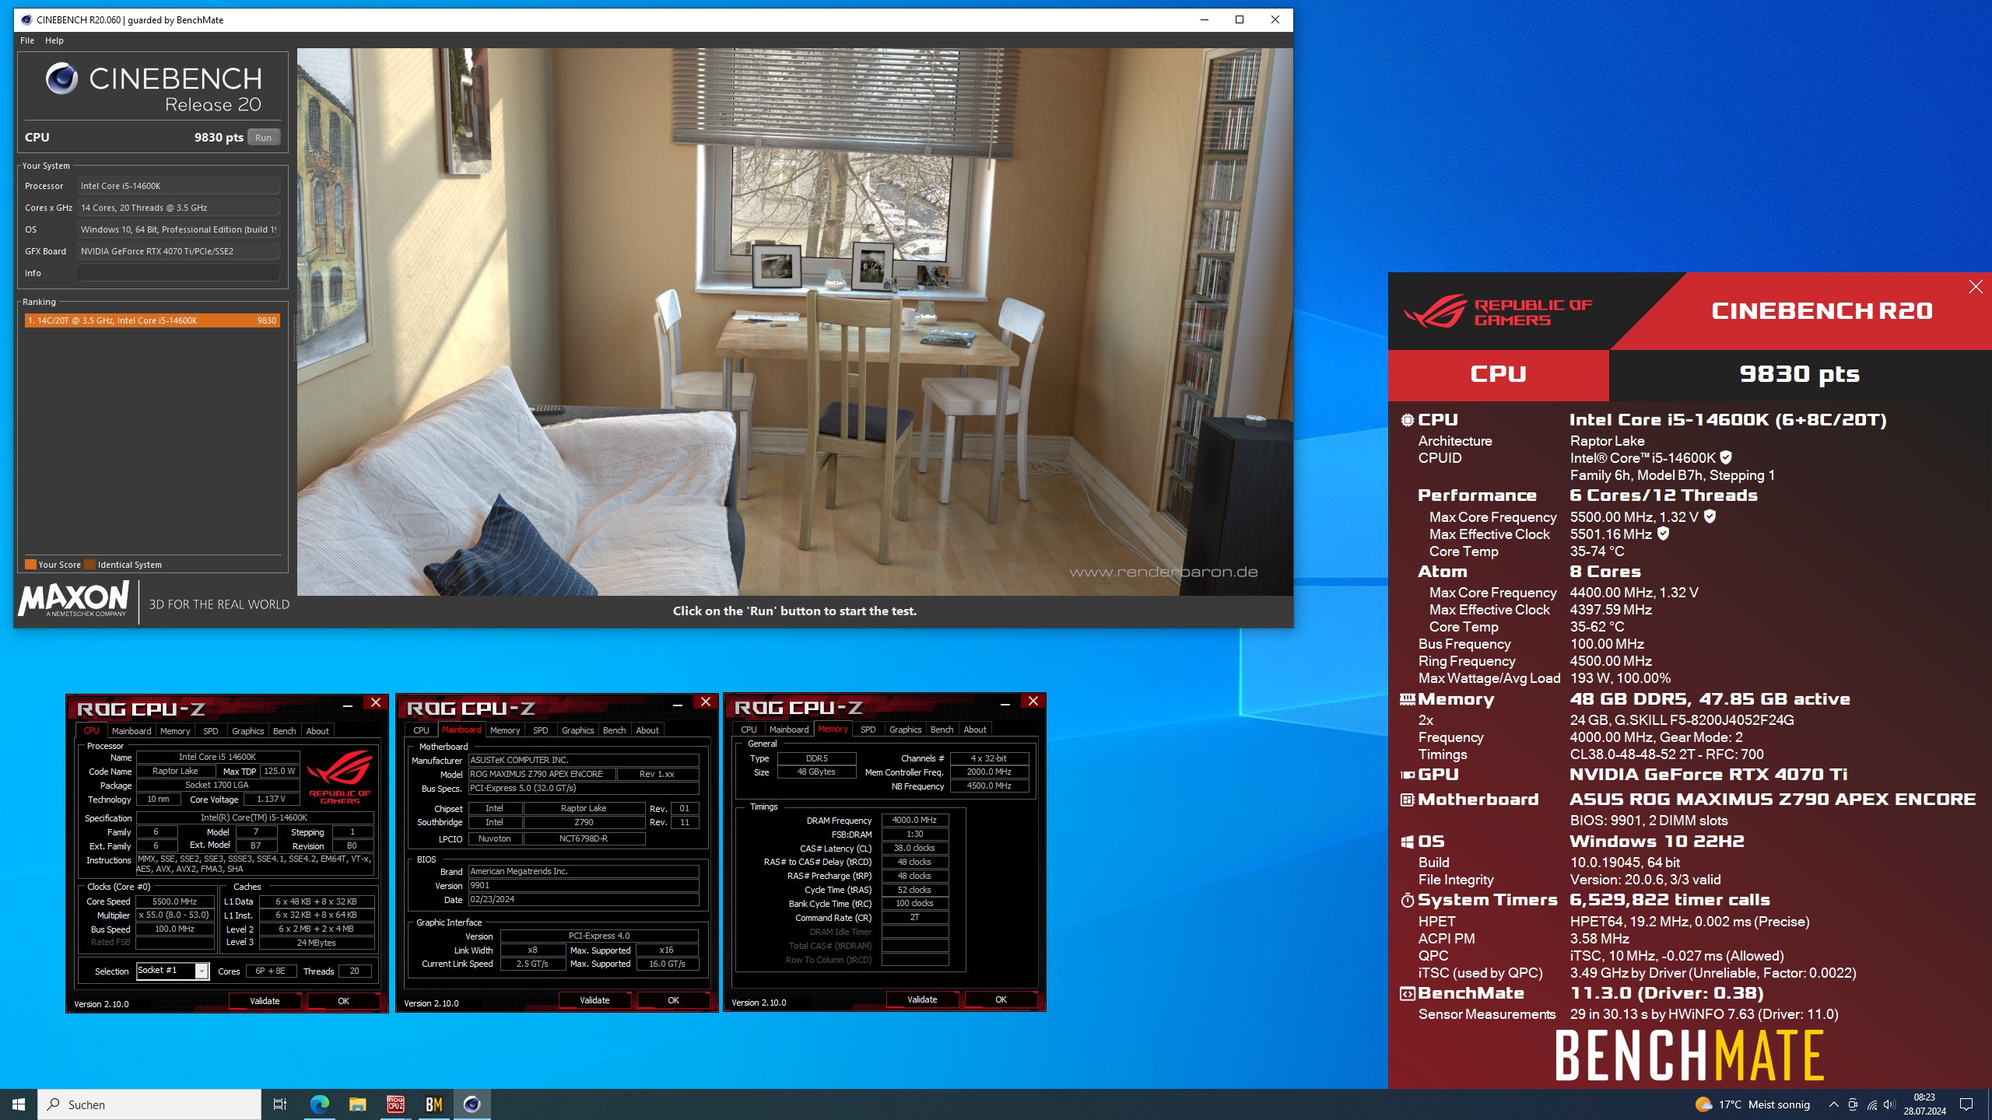Show hidden system tray icons
Screen dimensions: 1992x1120
click(x=1833, y=1104)
